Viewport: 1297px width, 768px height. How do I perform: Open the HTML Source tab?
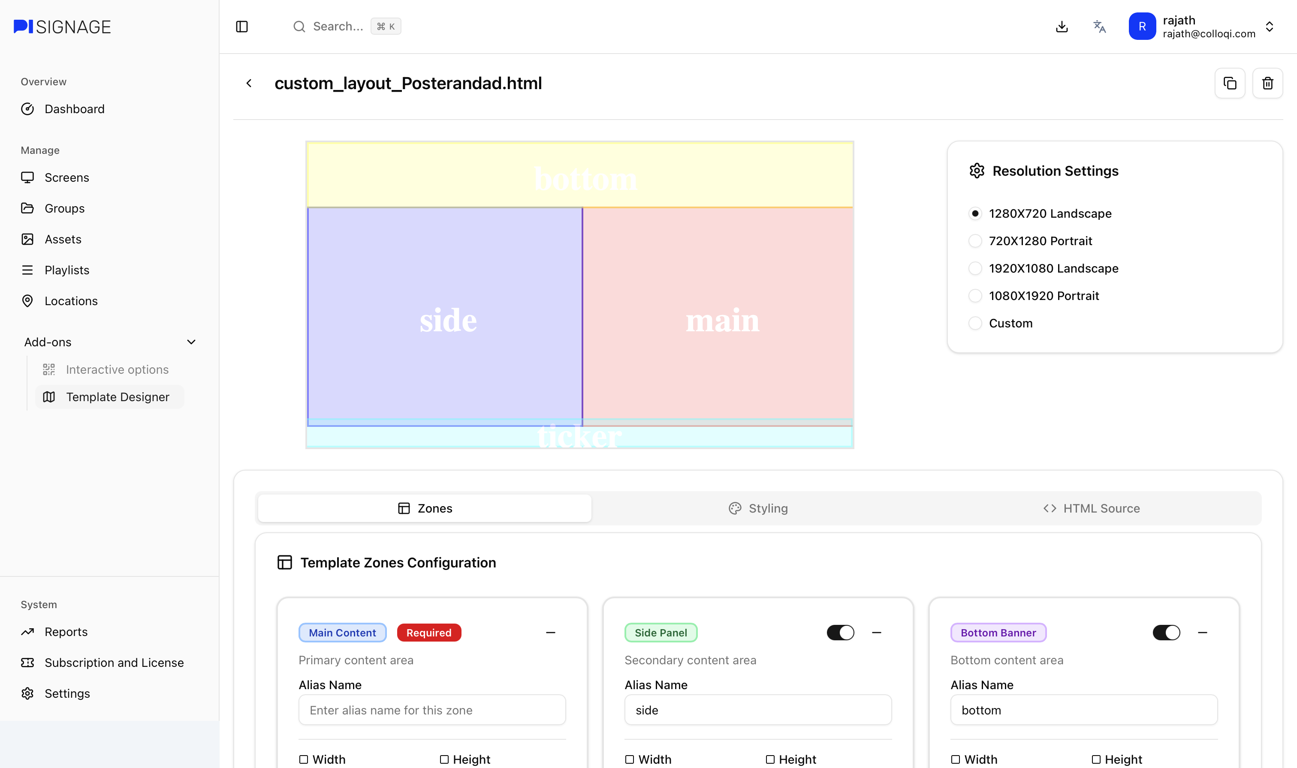pyautogui.click(x=1092, y=508)
